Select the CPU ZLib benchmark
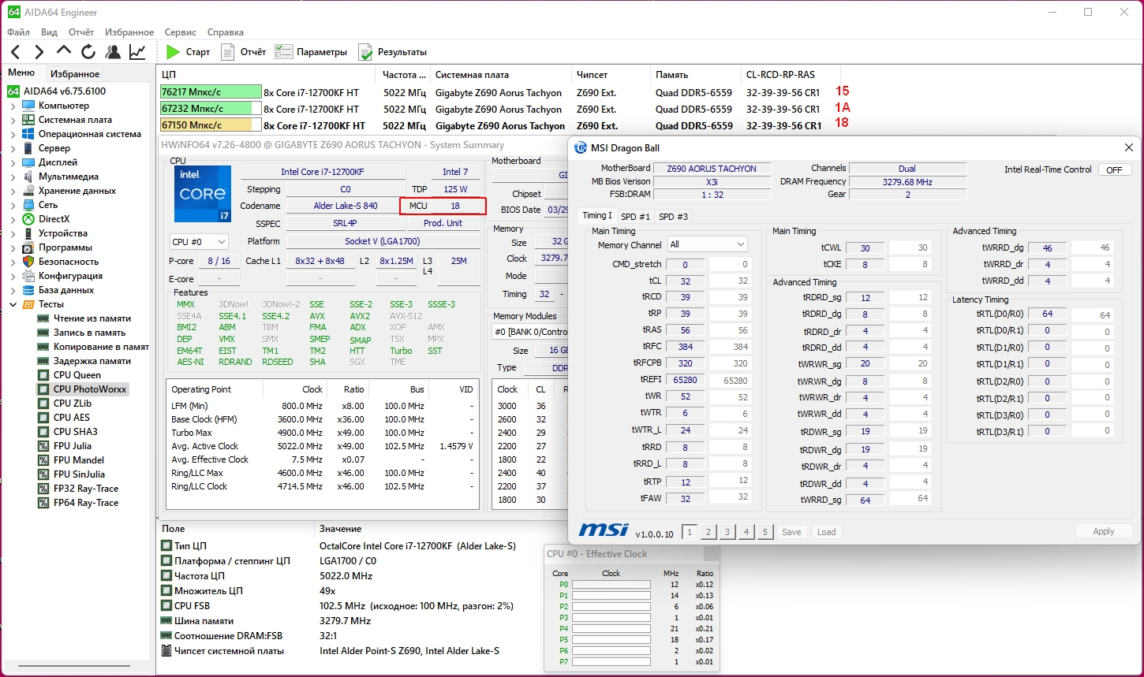 (72, 404)
